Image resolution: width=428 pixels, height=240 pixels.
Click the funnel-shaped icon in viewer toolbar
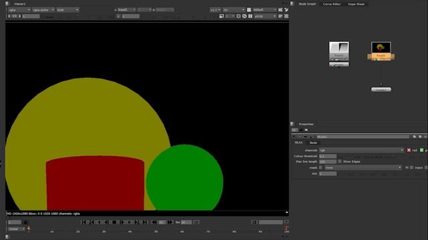[286, 10]
